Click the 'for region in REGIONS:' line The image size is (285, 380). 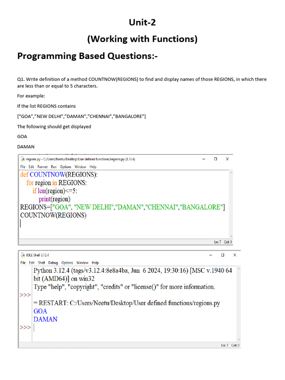[x=56, y=183]
